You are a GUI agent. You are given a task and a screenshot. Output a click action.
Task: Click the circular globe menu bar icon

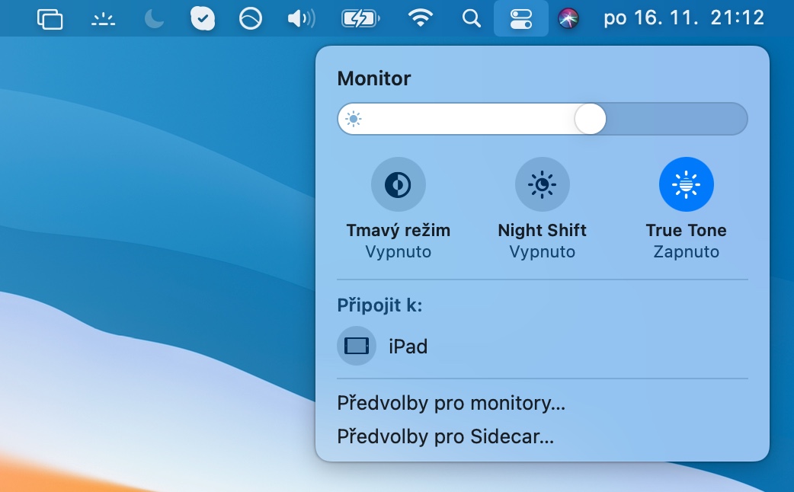point(251,19)
